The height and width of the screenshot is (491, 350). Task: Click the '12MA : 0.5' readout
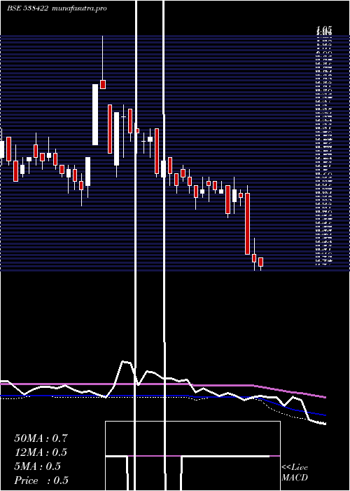[41, 452]
